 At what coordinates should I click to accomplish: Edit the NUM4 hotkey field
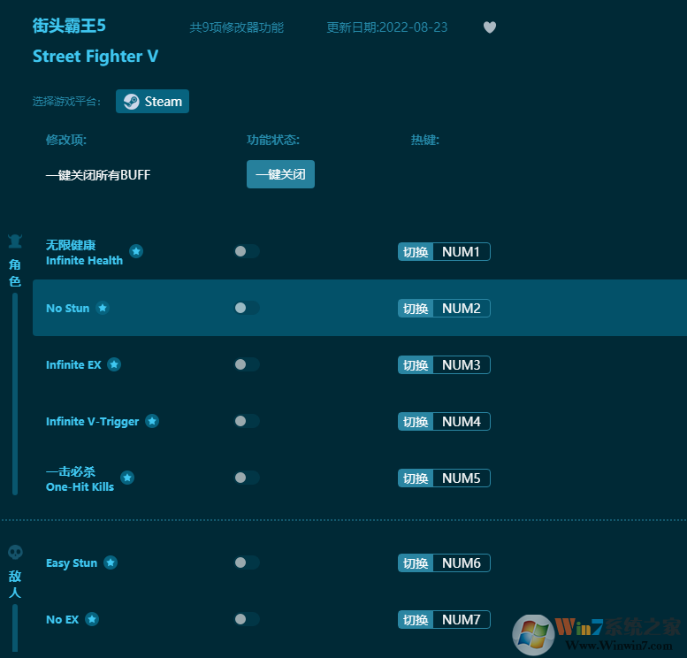(462, 421)
